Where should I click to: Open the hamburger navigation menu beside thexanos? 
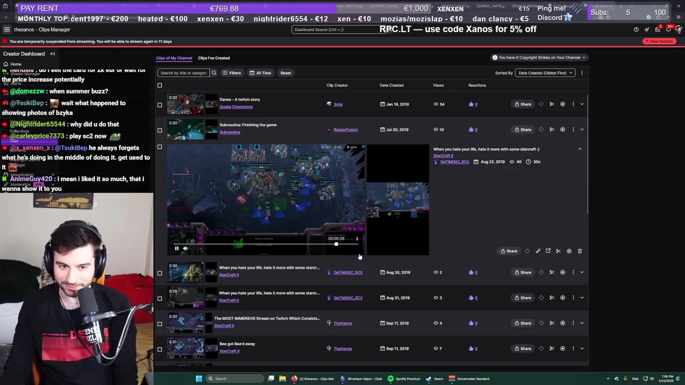point(6,29)
